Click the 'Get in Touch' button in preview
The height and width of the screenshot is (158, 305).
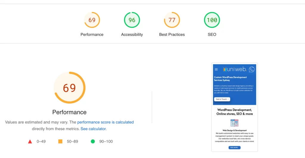pos(222,99)
